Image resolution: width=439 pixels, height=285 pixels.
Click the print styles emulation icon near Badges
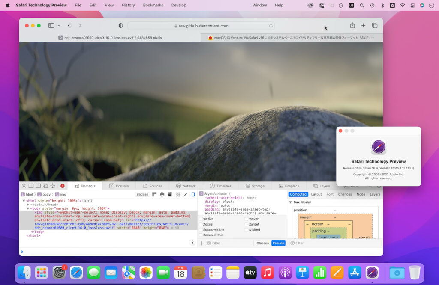point(162,194)
